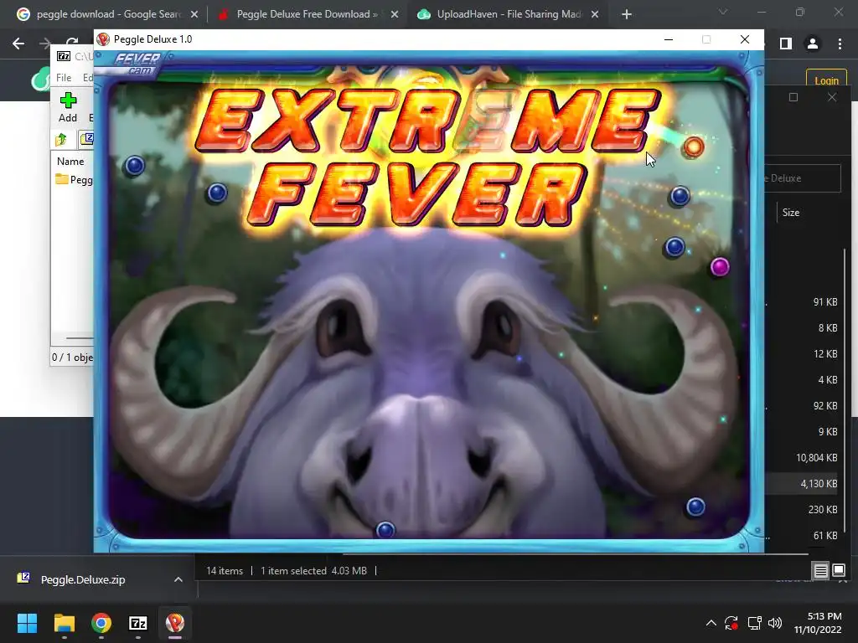Click the Explorer vertical scrollbar
The width and height of the screenshot is (858, 643).
845,389
